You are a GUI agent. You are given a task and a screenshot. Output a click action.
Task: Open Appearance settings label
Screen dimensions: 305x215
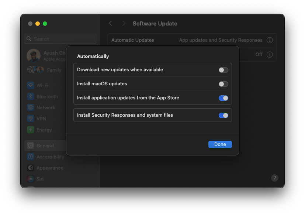coord(50,168)
